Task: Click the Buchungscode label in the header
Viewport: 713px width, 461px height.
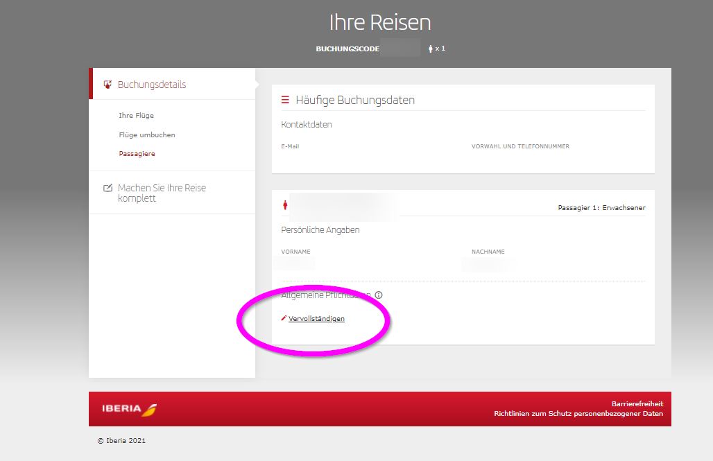Action: pos(347,49)
